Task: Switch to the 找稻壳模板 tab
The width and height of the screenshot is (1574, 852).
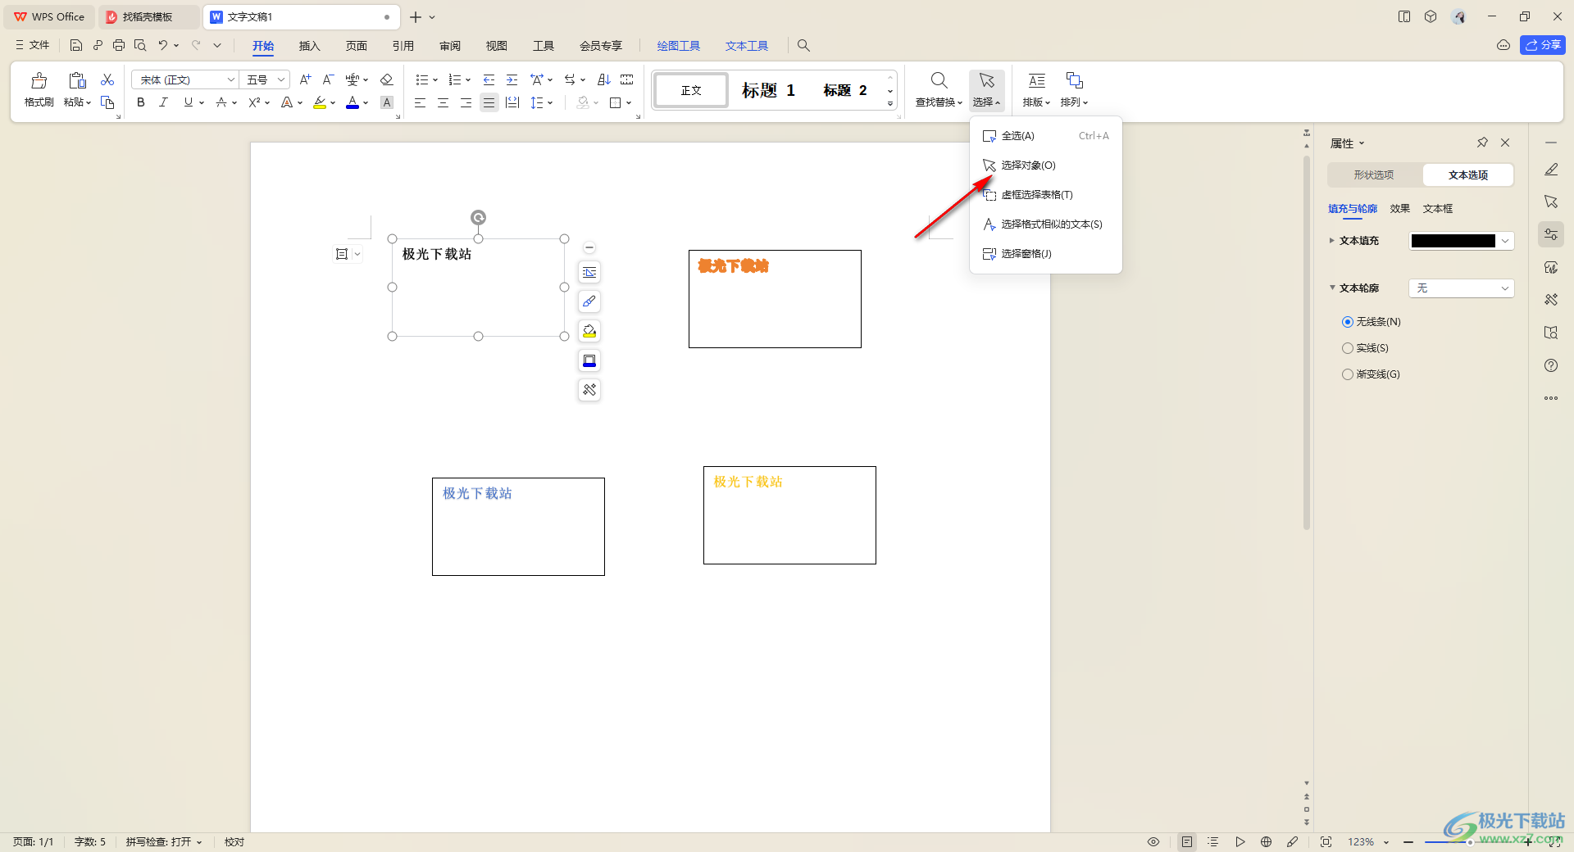Action: pyautogui.click(x=148, y=16)
